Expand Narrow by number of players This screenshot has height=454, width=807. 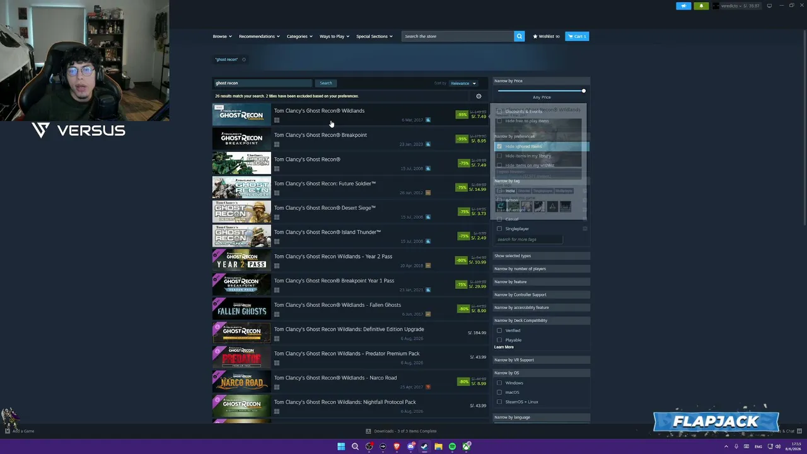pyautogui.click(x=541, y=269)
